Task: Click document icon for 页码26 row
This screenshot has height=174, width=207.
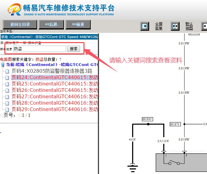Action: click(7, 90)
